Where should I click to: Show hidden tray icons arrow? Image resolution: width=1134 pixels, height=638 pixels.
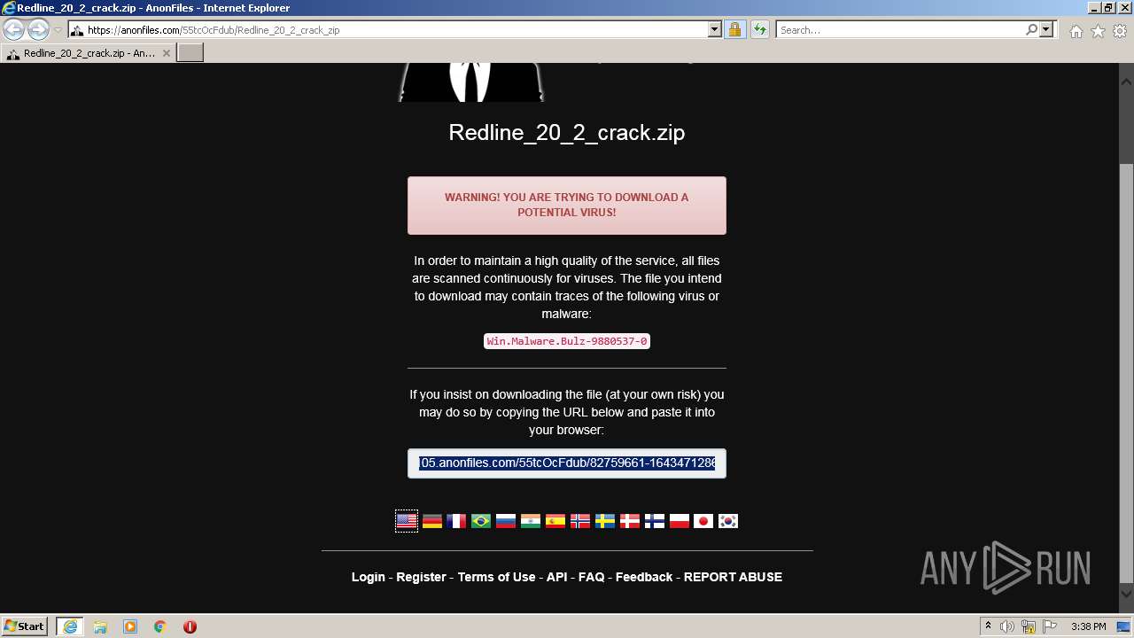pos(988,626)
